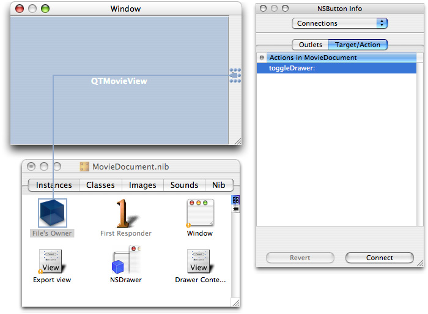Screen dimensions: 428x314
Task: Click the drawer toggle button in Window
Action: click(235, 75)
